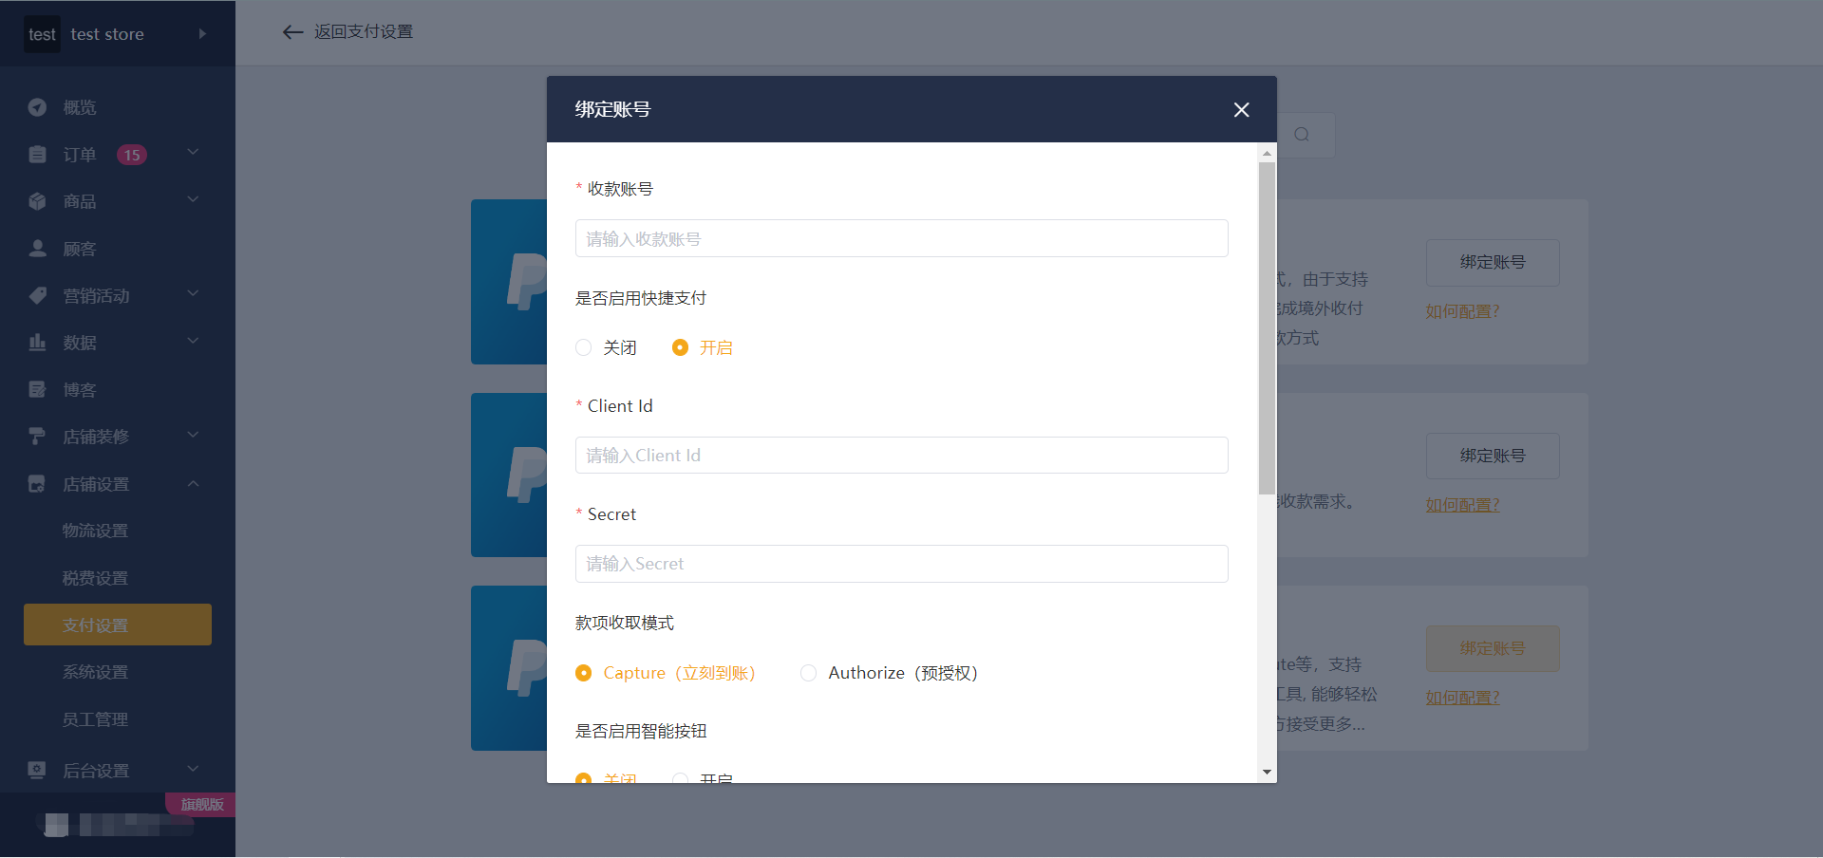Open the first 如何配置? link

point(1462,311)
